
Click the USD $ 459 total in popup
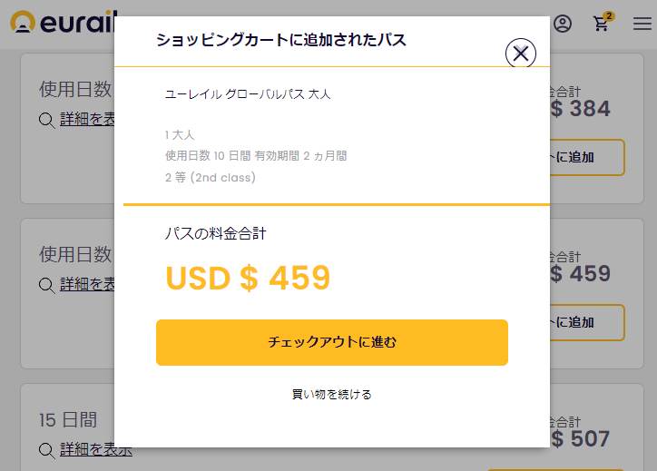pyautogui.click(x=248, y=278)
